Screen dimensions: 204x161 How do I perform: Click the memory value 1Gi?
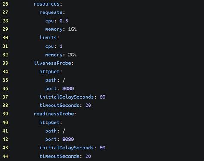pos(72,29)
